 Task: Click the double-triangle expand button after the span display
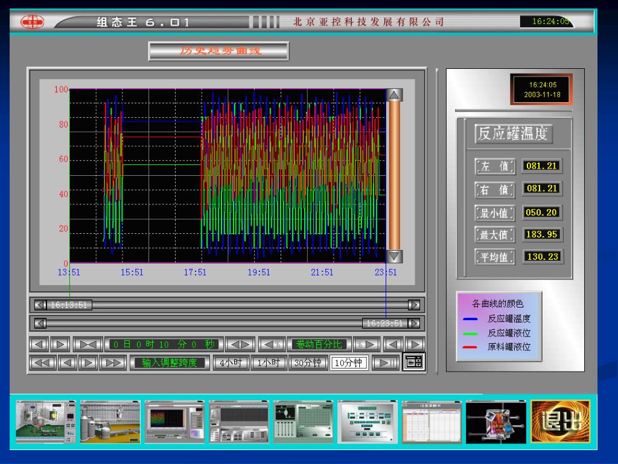(240, 344)
